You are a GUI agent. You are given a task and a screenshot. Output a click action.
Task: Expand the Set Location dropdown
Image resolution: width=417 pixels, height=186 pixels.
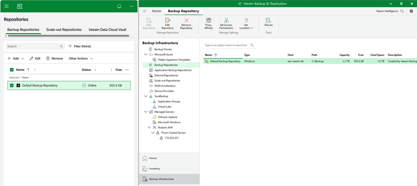[246, 23]
